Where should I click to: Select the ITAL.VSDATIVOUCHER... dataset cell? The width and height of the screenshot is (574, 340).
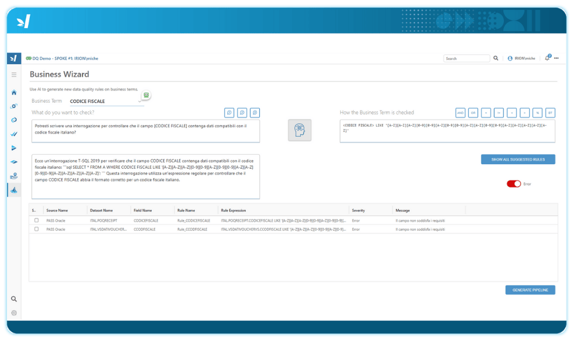click(x=109, y=230)
